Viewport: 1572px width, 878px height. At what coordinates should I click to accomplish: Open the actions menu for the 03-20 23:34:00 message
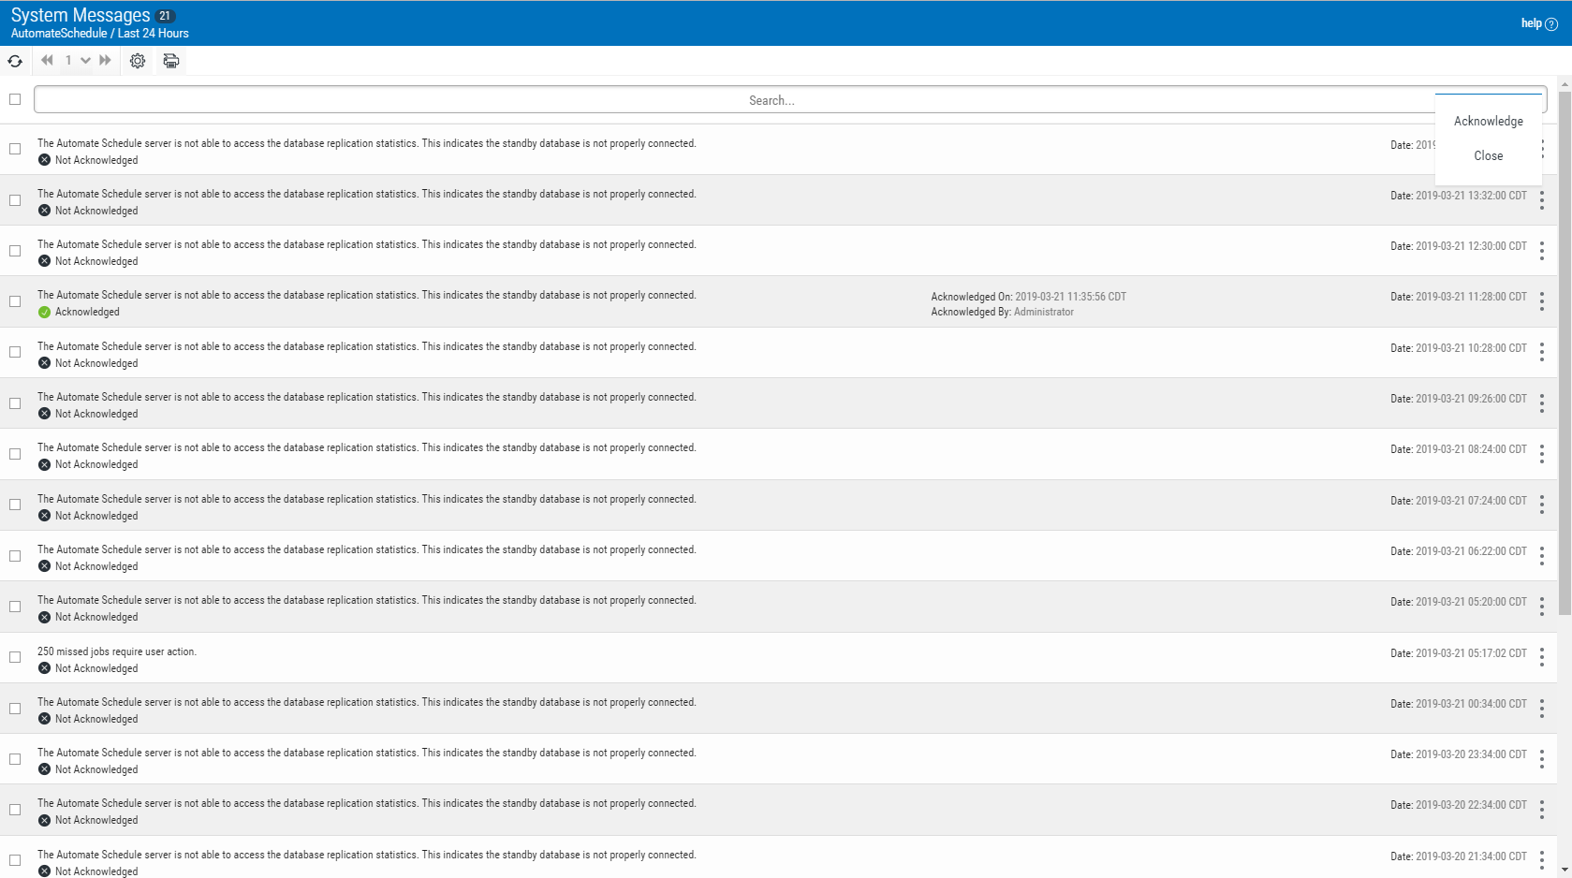pyautogui.click(x=1541, y=759)
